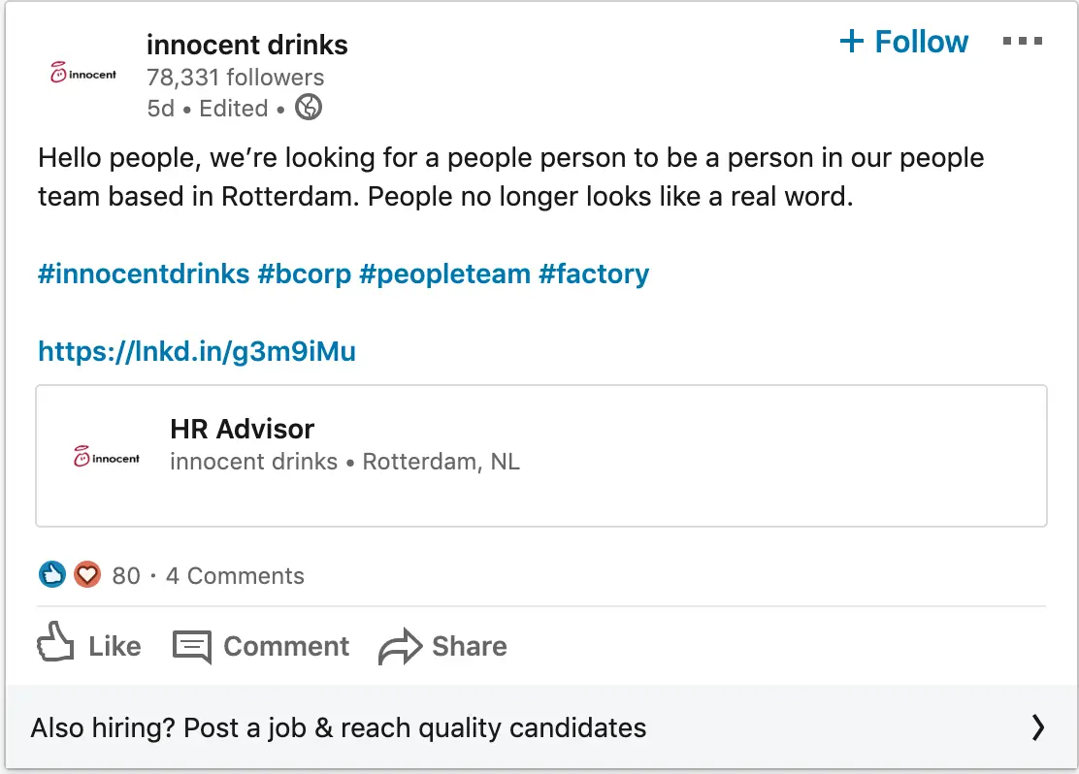Click the blue thumbs-up reaction icon
This screenshot has height=774, width=1079.
pyautogui.click(x=52, y=575)
